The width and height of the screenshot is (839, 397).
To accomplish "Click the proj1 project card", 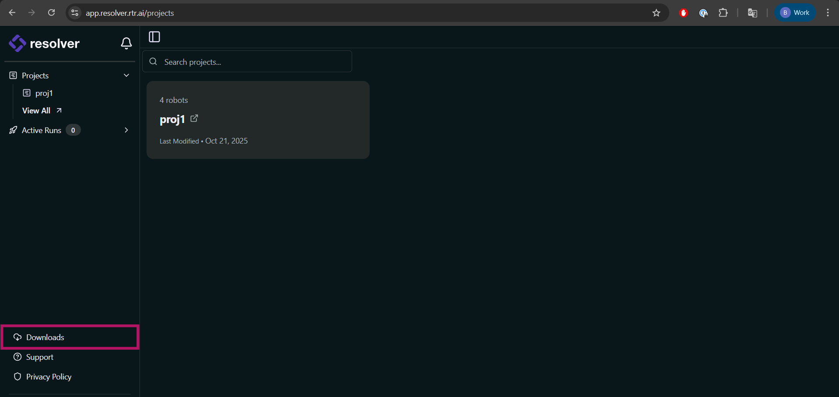I will [x=258, y=120].
